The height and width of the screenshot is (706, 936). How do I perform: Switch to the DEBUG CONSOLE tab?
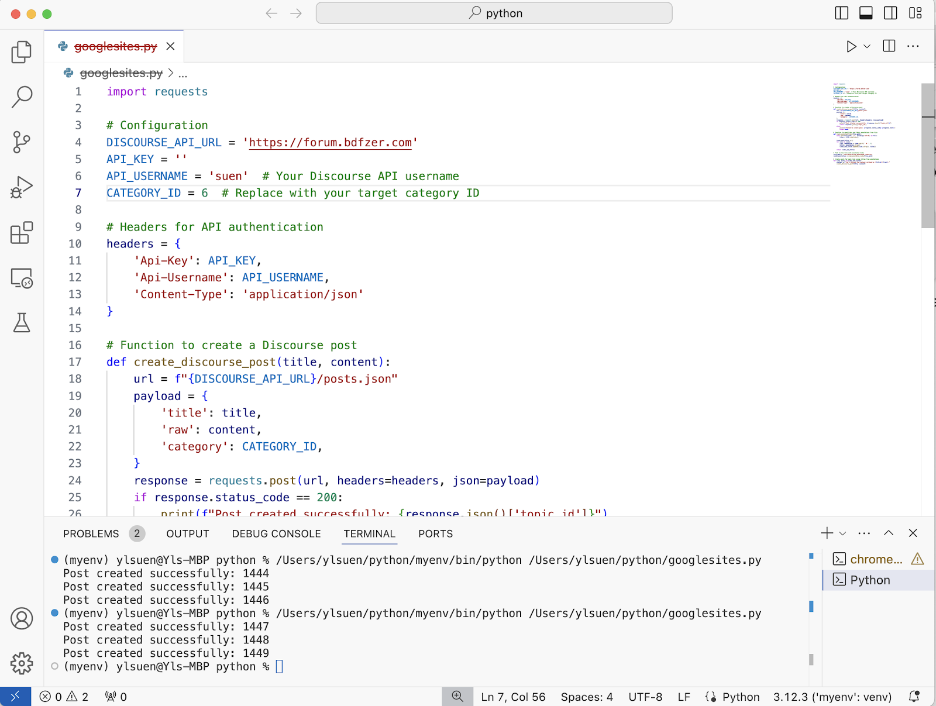tap(276, 533)
